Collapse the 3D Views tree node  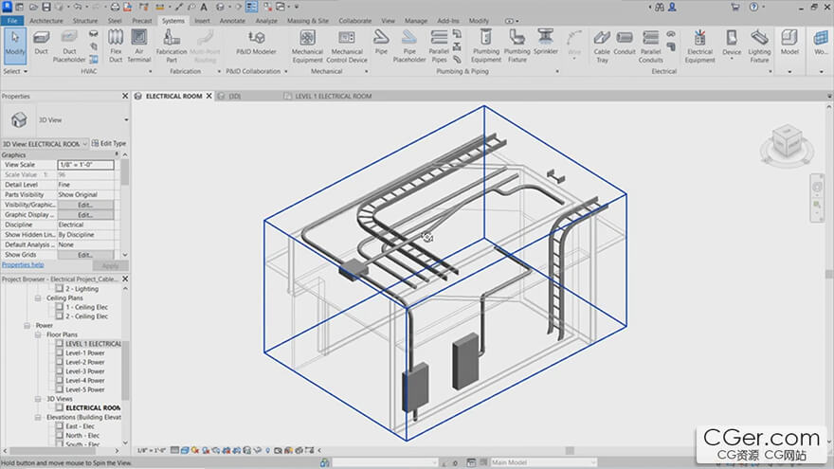coord(38,399)
